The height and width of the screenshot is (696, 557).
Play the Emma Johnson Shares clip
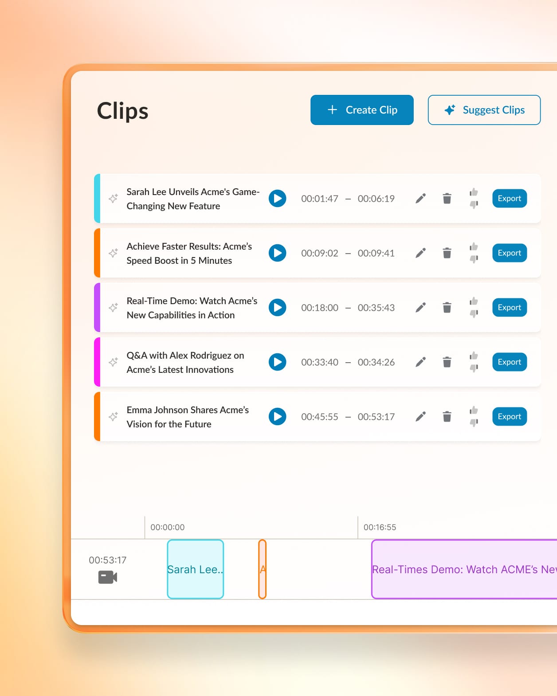(278, 417)
